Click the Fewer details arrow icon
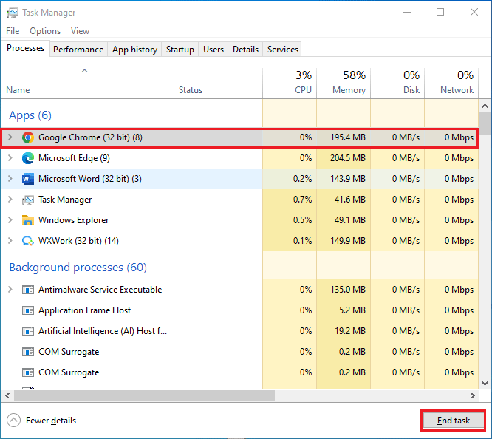The image size is (492, 439). (13, 421)
